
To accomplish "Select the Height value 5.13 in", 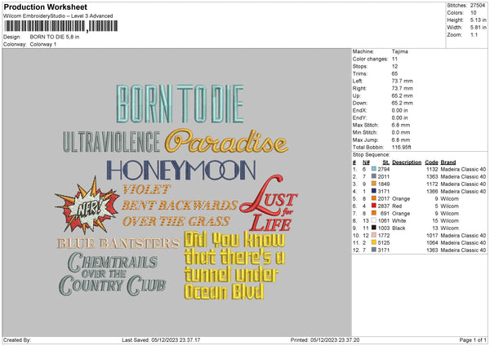I will pos(478,20).
